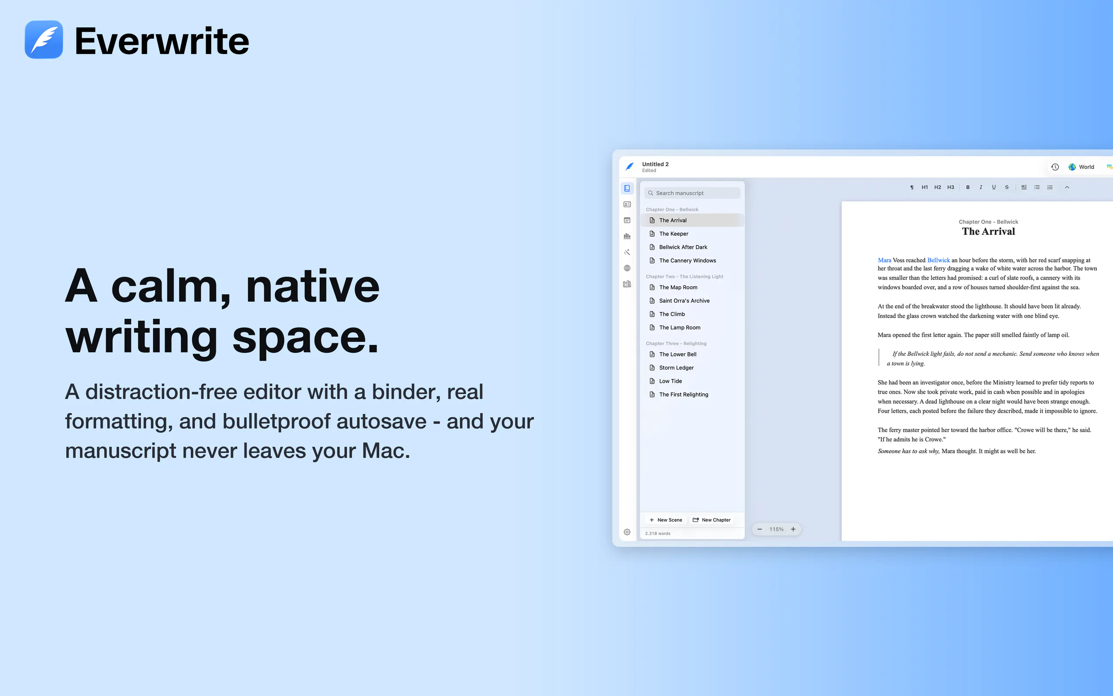The height and width of the screenshot is (696, 1113).
Task: Click the version history clock icon
Action: tap(1055, 167)
